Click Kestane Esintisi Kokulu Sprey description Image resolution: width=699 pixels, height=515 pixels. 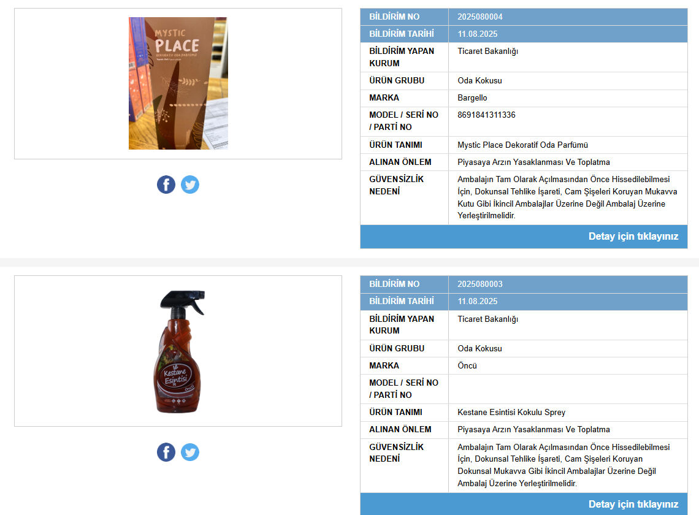pos(511,413)
